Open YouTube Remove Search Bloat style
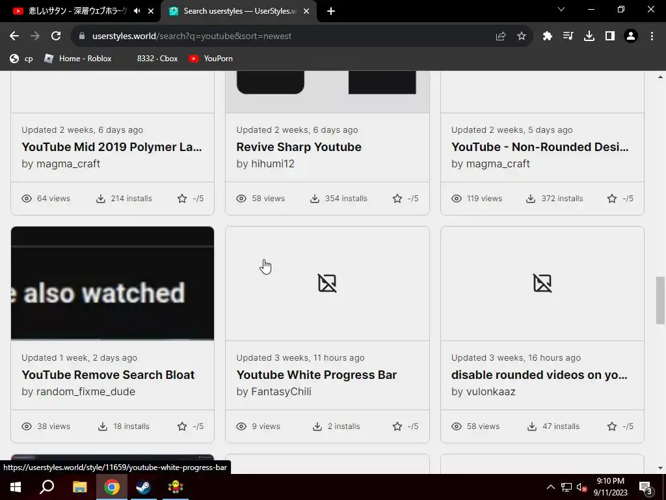Viewport: 666px width, 500px height. point(108,374)
